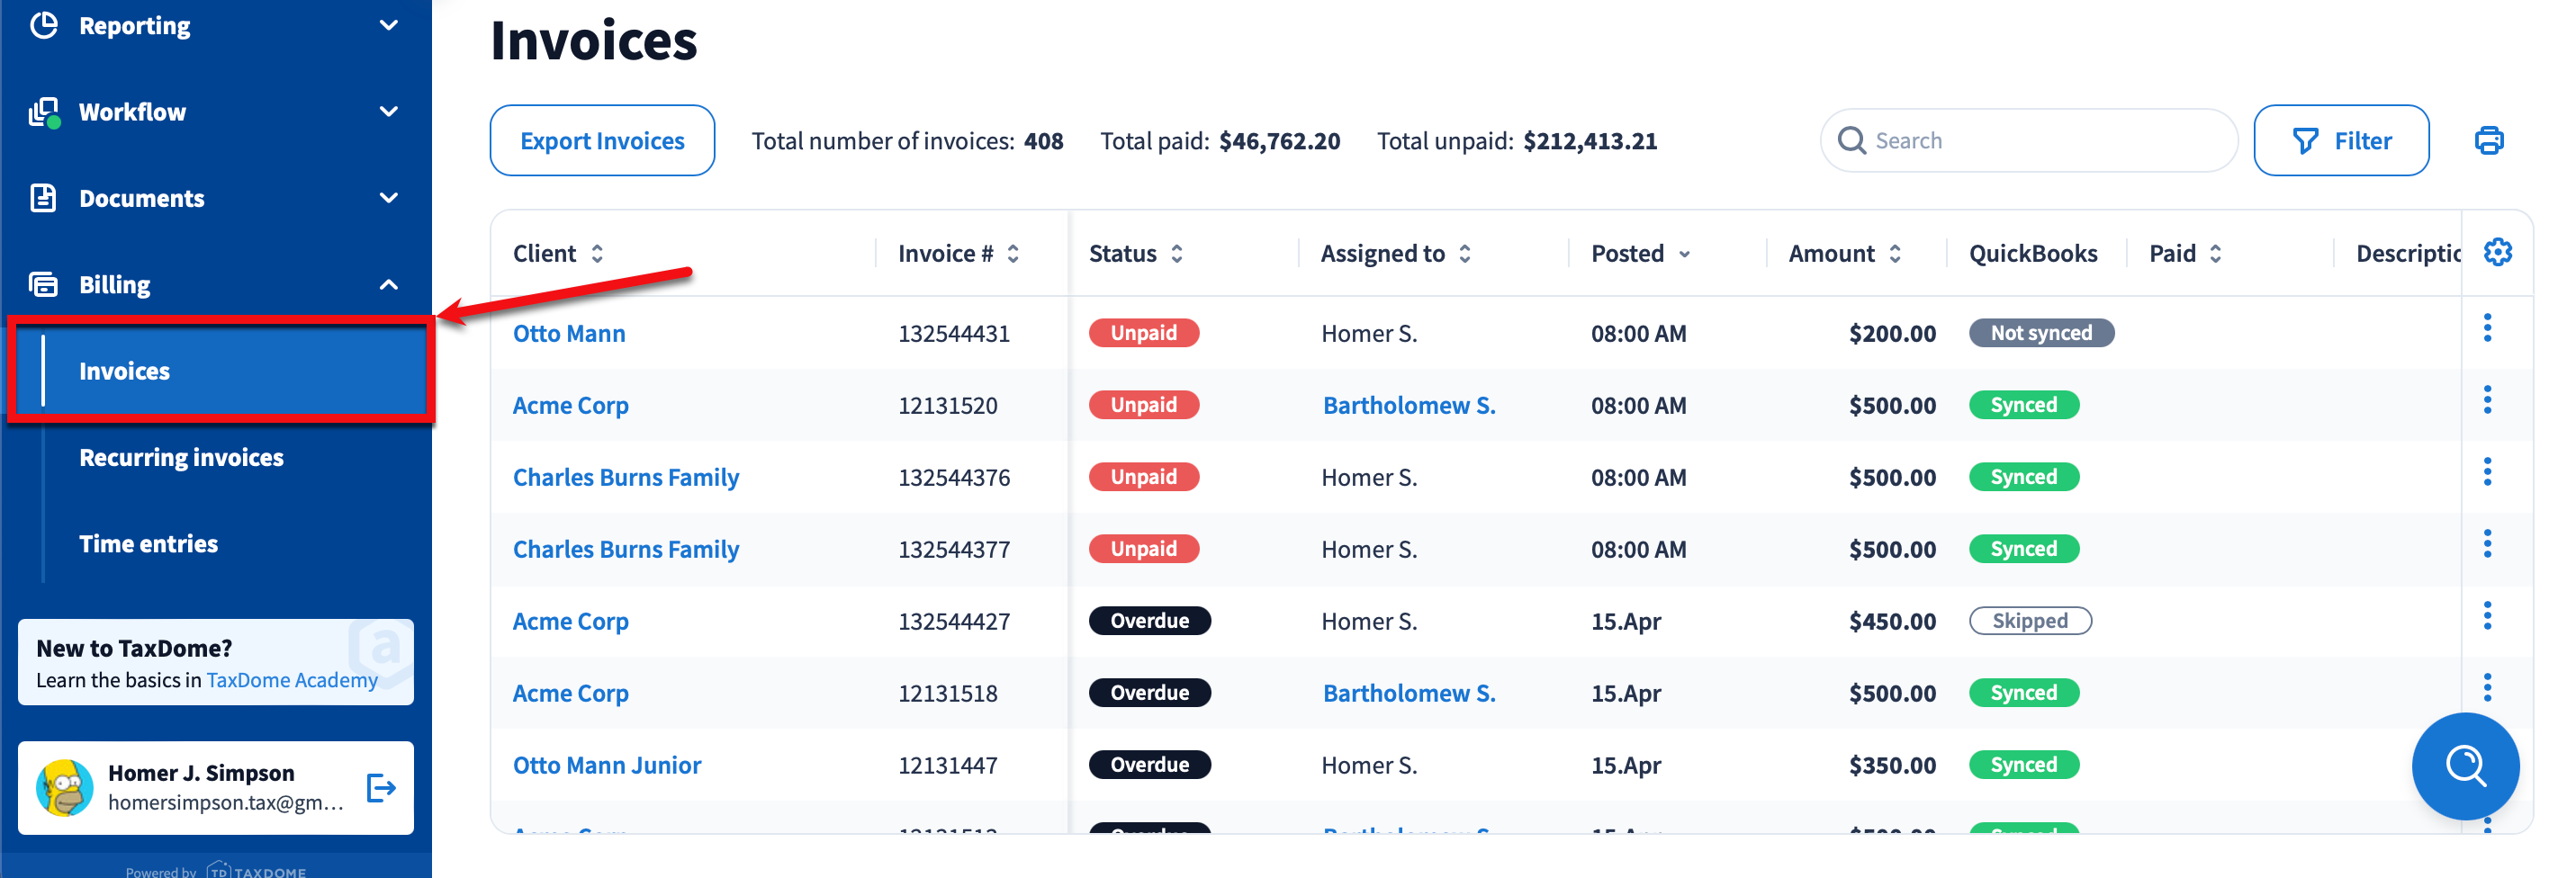This screenshot has height=878, width=2576.
Task: Expand the Reporting menu chevron
Action: (389, 25)
